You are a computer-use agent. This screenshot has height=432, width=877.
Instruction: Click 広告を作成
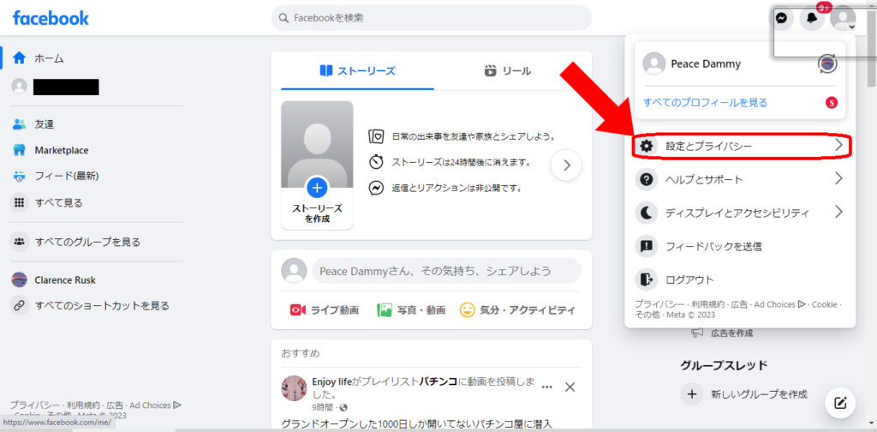click(731, 333)
